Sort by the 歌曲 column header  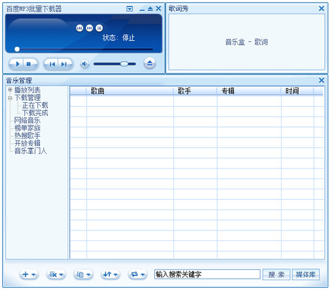[130, 91]
